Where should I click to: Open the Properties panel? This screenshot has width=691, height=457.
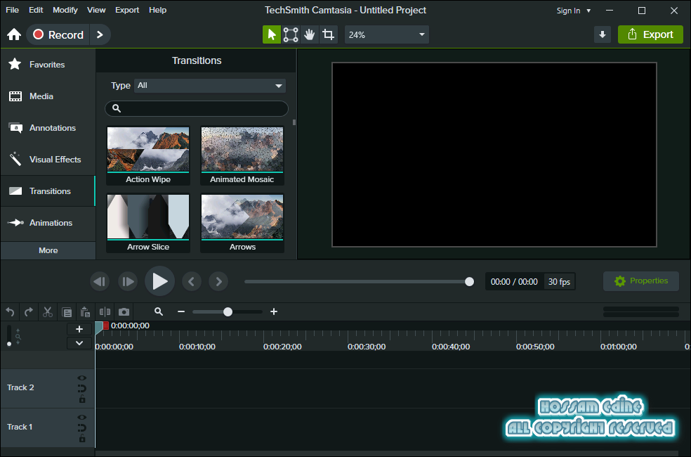point(640,281)
